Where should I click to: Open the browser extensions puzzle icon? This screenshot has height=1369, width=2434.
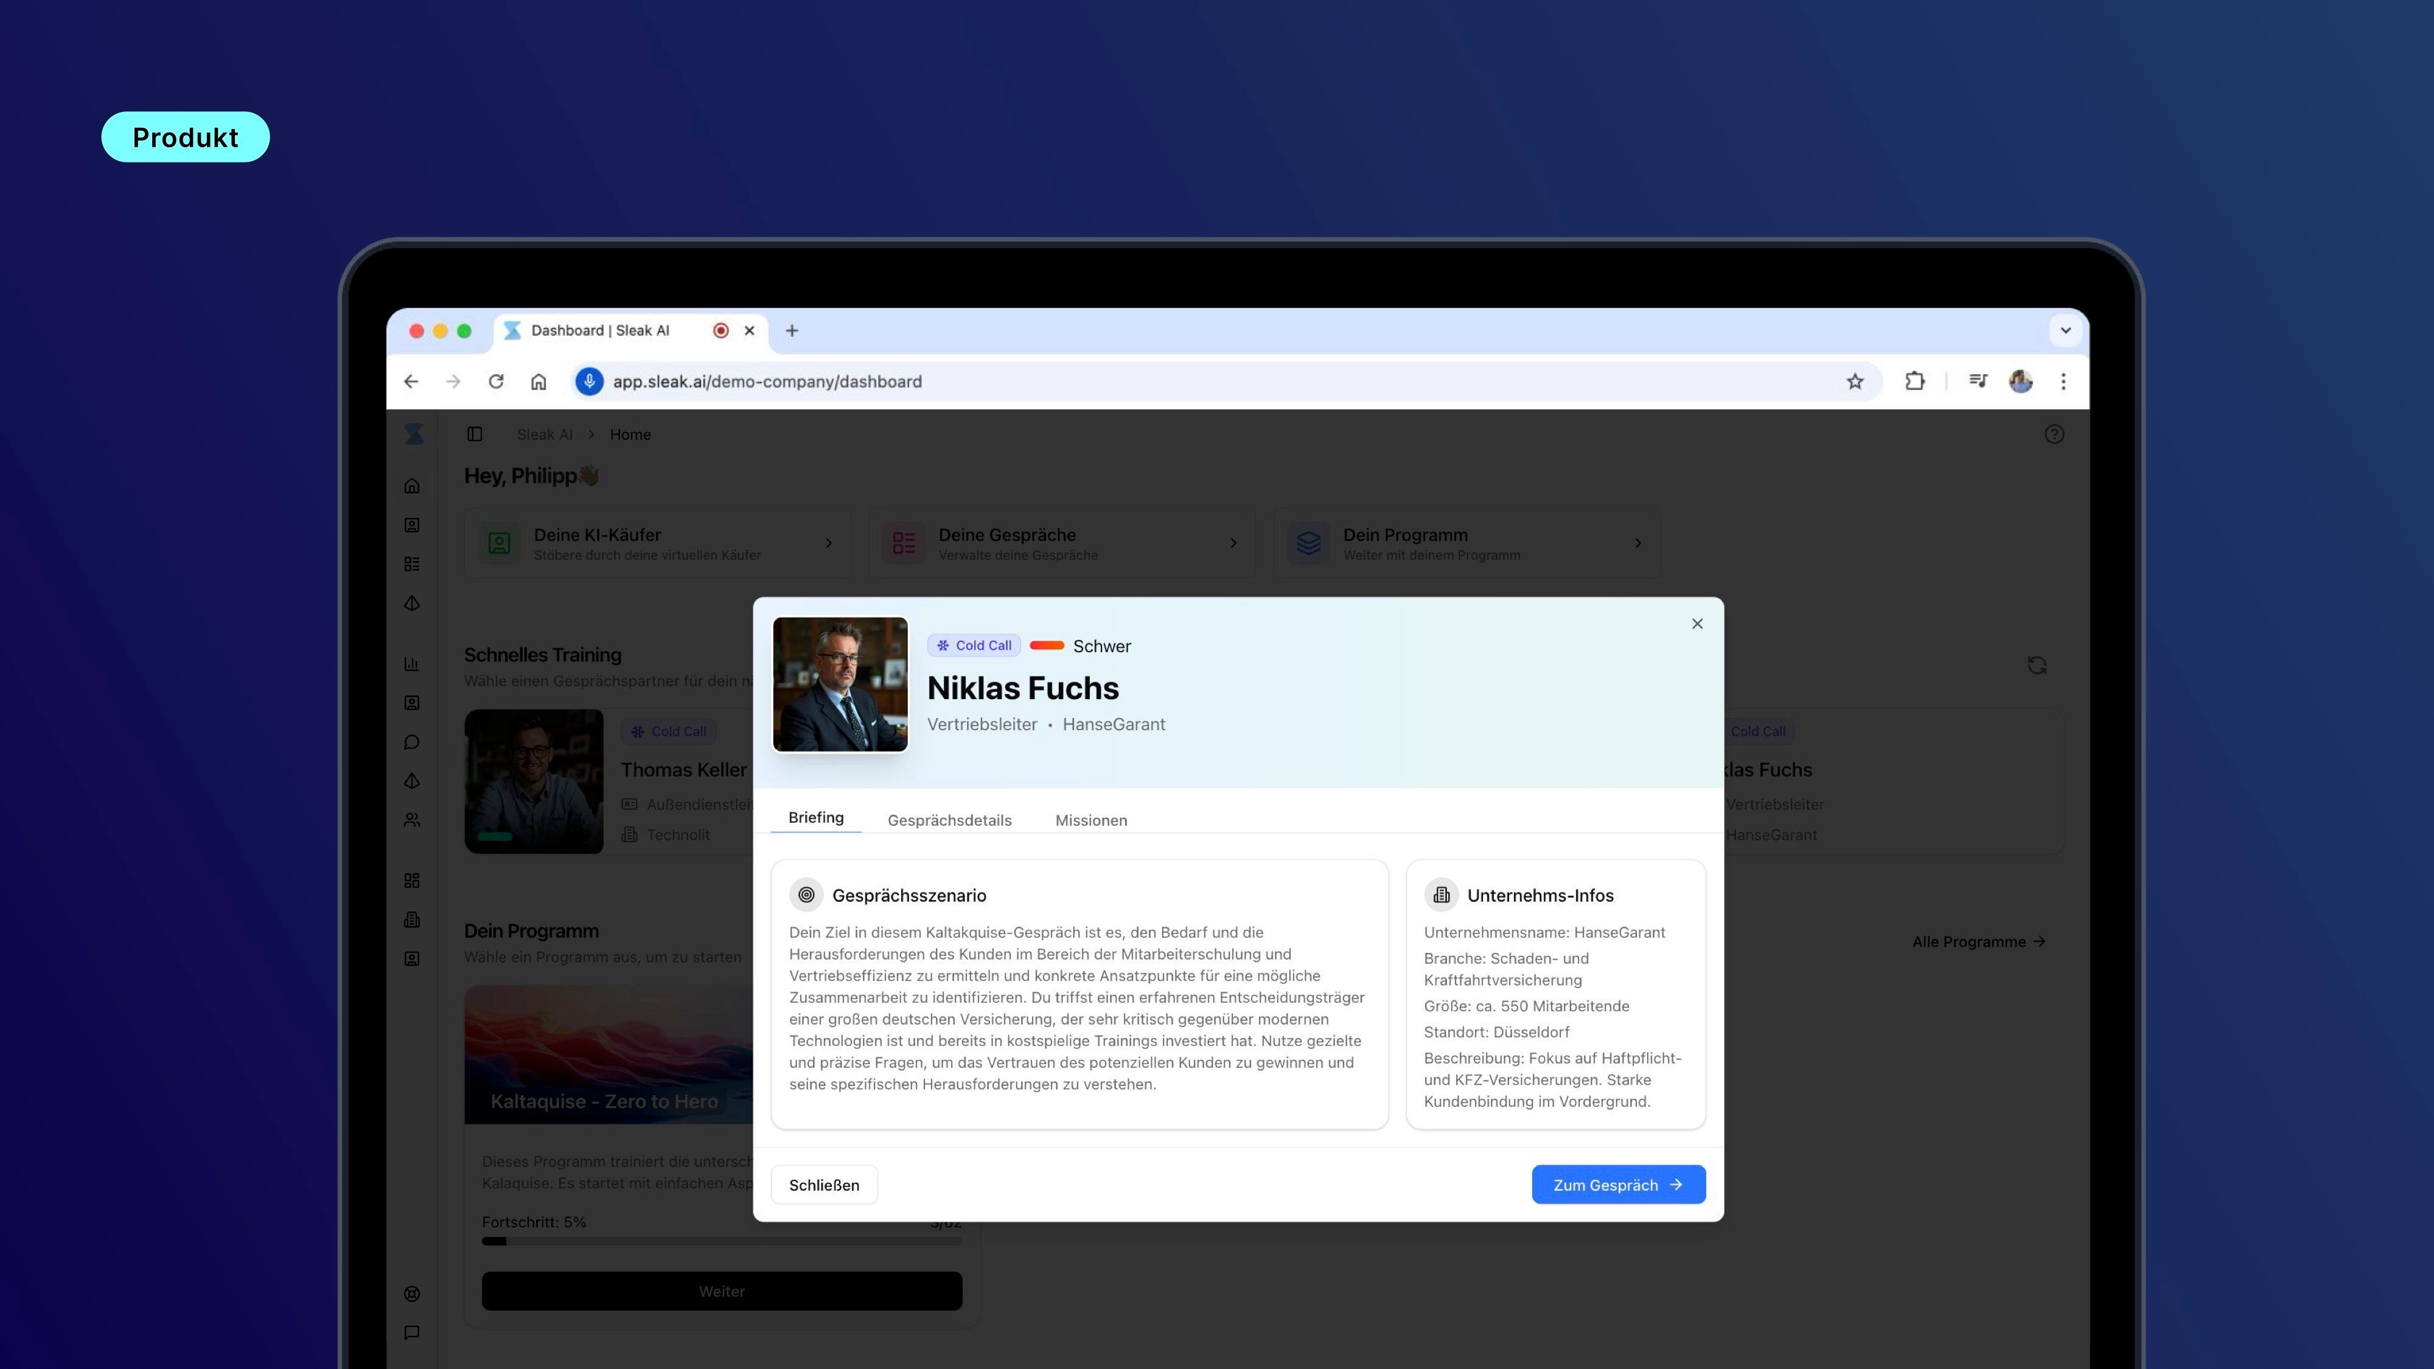point(1914,381)
